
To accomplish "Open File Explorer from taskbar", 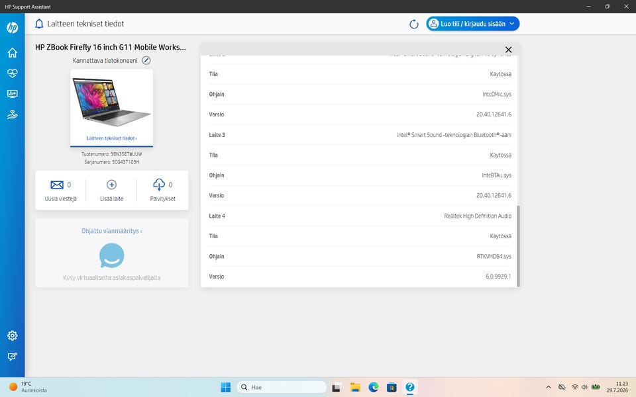I will pyautogui.click(x=355, y=387).
